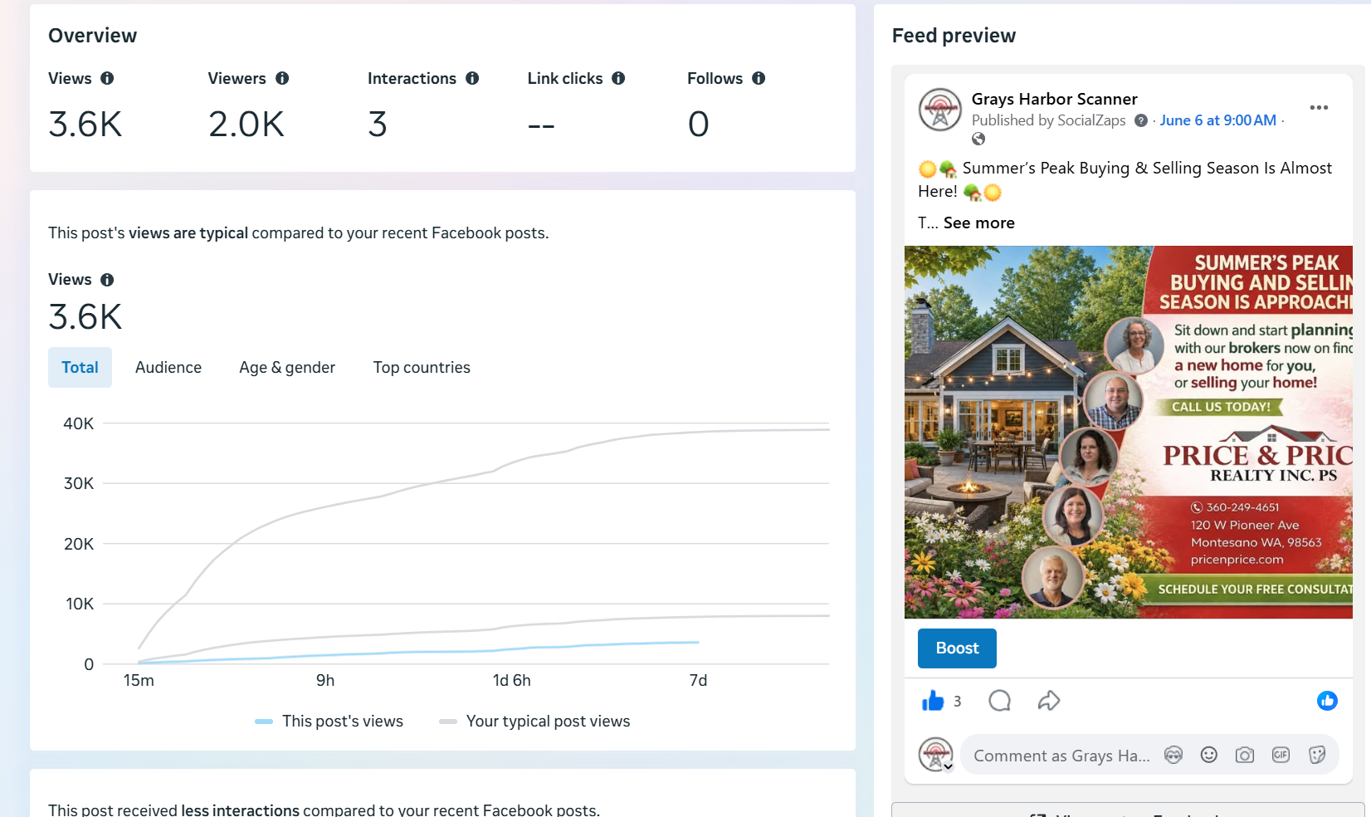Click the info icon next to the 3.6K chart Views heading

tap(107, 280)
